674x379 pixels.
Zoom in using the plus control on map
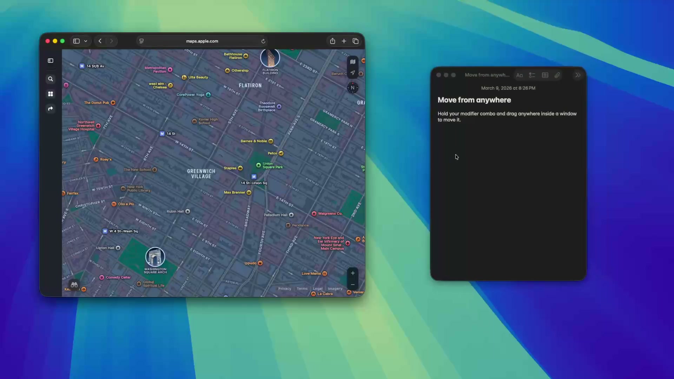click(352, 273)
